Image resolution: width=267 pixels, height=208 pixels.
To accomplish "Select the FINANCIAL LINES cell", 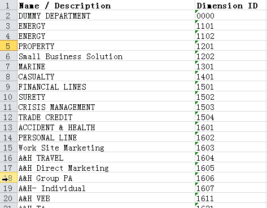I will pos(106,87).
